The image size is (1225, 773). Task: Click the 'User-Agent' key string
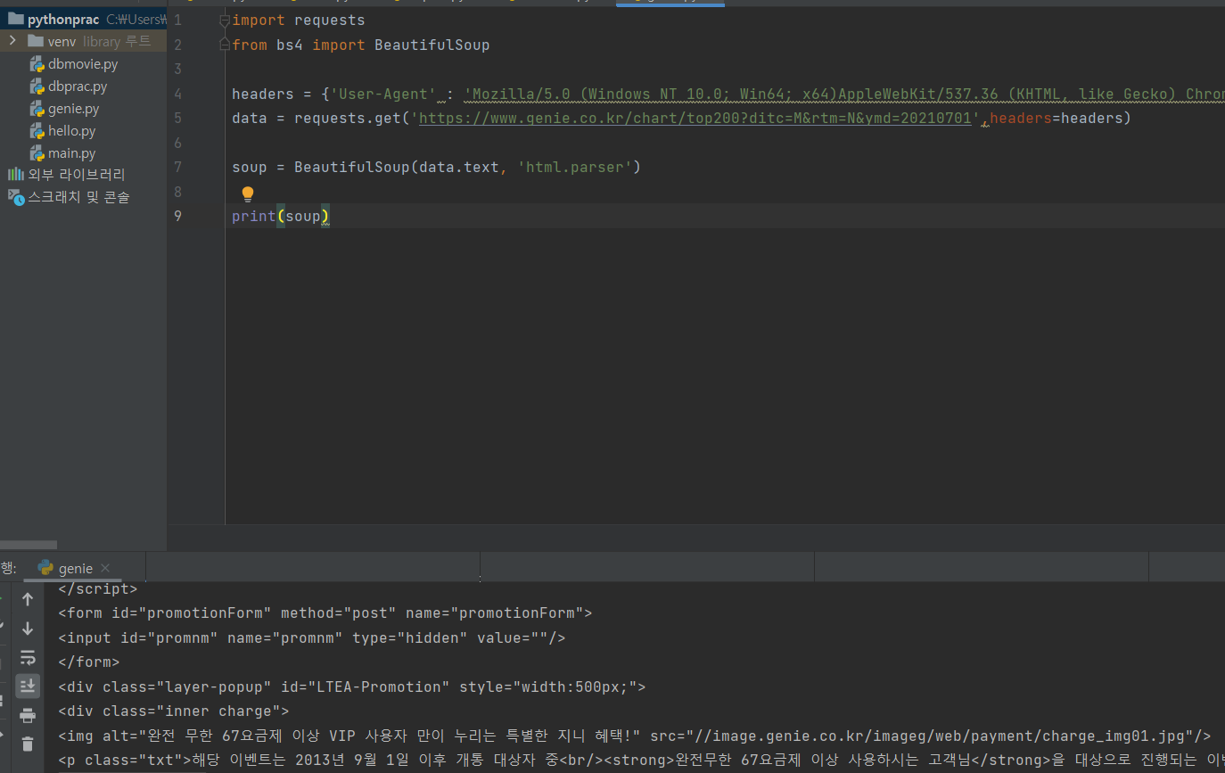click(383, 94)
